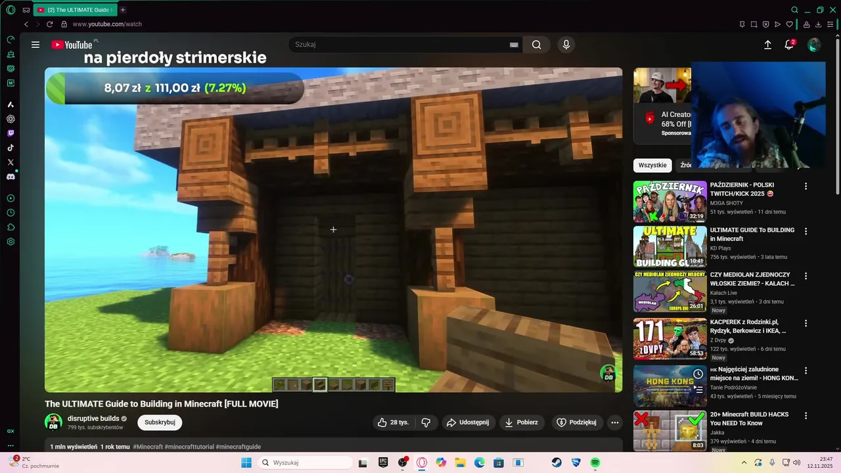Open the Opera player sidebar icon
Image resolution: width=841 pixels, height=473 pixels.
pos(11,198)
